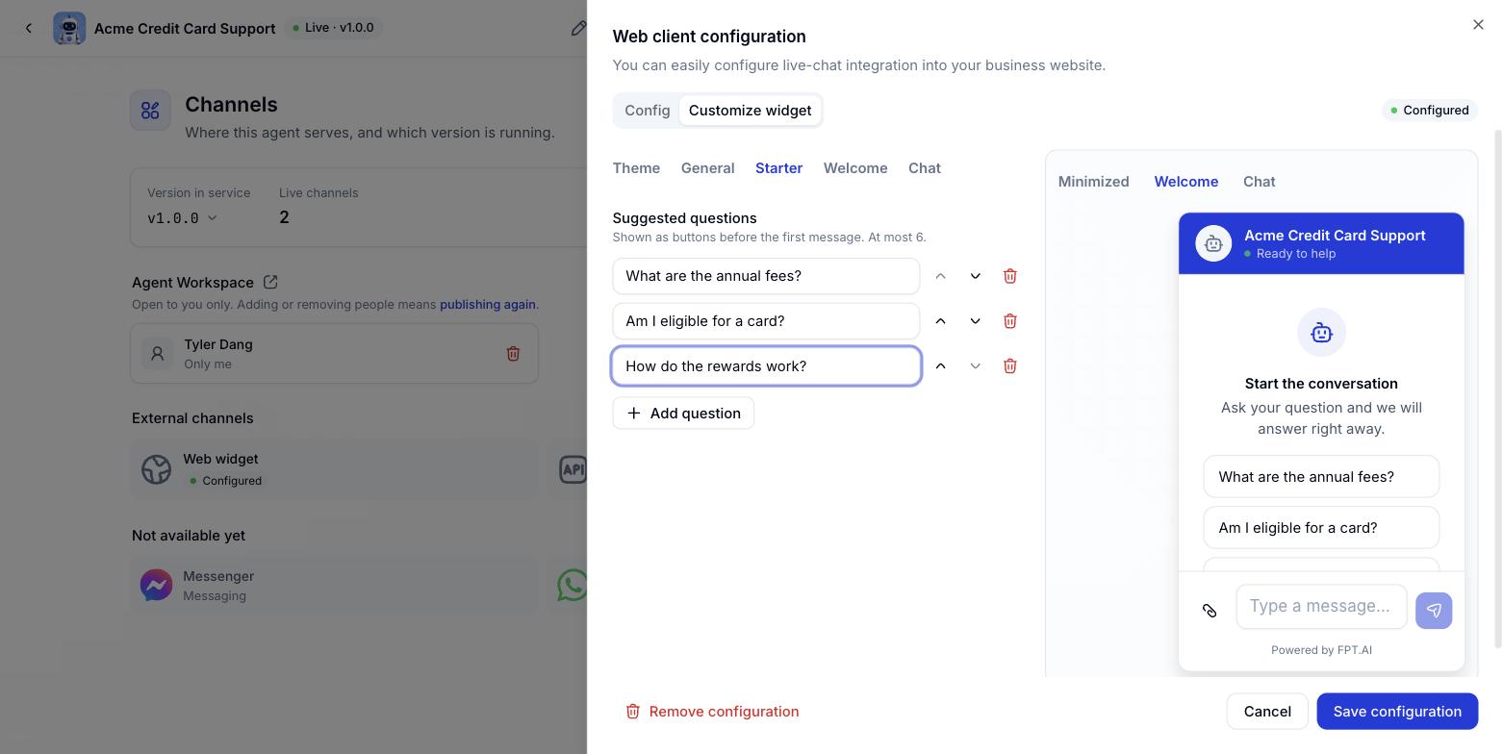Switch preview to Chat view
The height and width of the screenshot is (754, 1503).
click(1259, 182)
